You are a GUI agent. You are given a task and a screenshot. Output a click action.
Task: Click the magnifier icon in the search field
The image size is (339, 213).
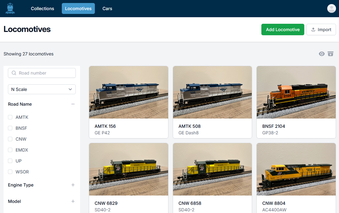click(x=14, y=73)
